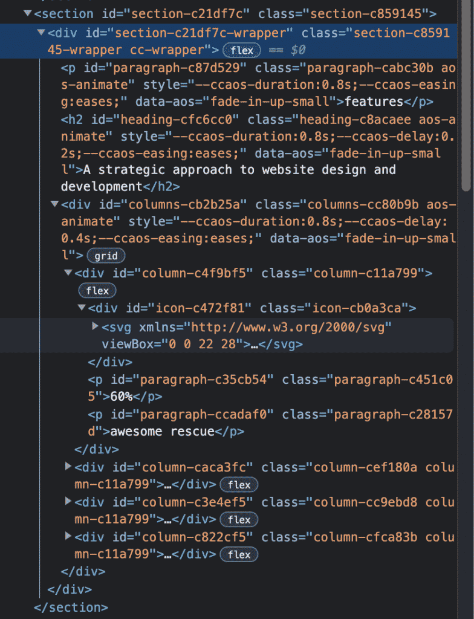The width and height of the screenshot is (474, 619).
Task: Toggle flex badge on column-c822cf5 row
Action: tap(239, 554)
